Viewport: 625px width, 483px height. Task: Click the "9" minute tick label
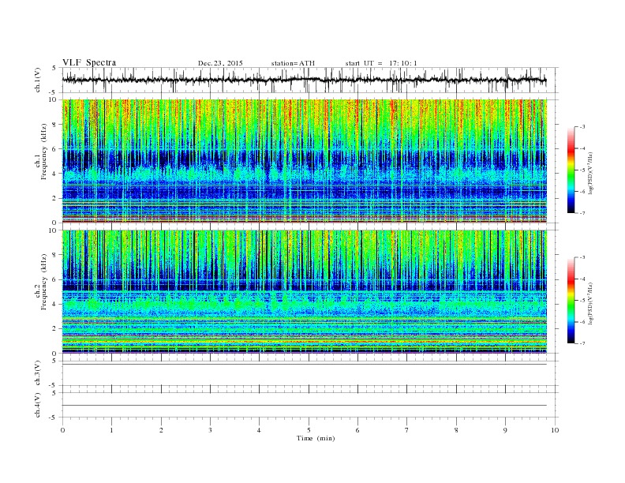coord(505,430)
